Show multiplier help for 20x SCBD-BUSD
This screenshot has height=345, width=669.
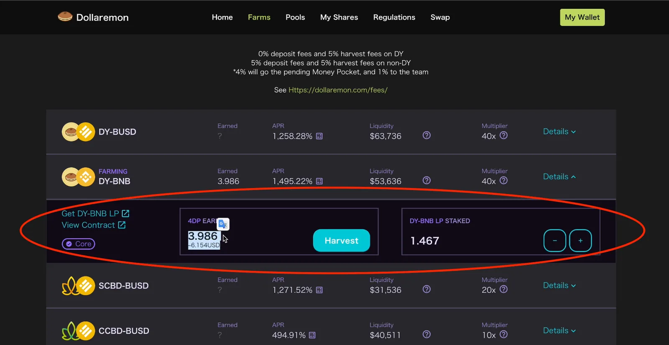pyautogui.click(x=504, y=289)
